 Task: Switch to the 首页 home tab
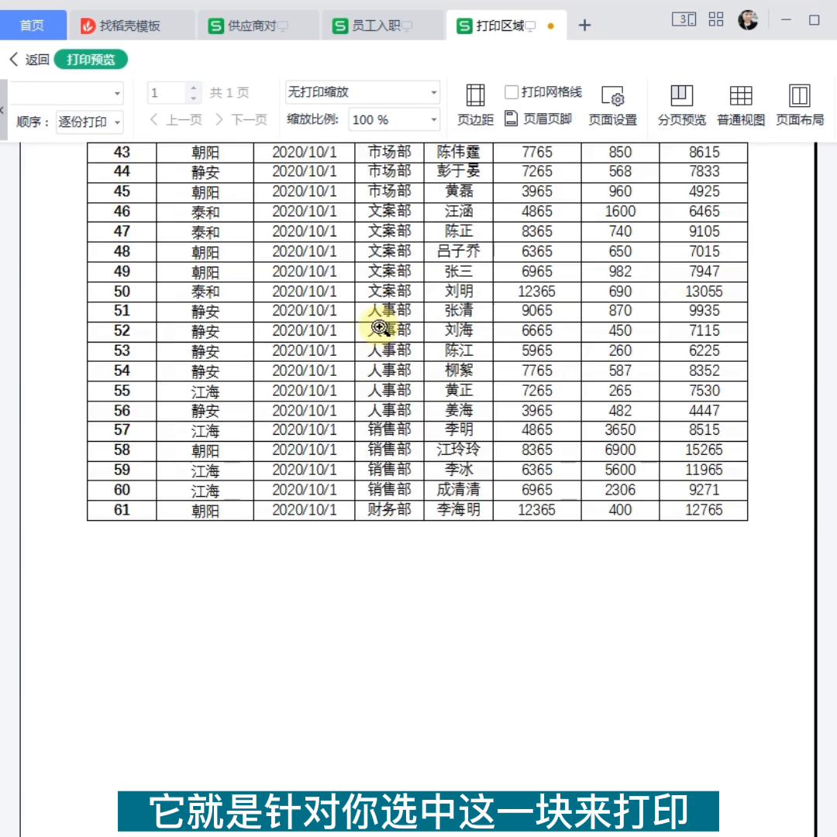tap(33, 25)
